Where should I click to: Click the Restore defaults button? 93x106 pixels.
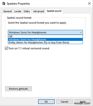click(19, 89)
